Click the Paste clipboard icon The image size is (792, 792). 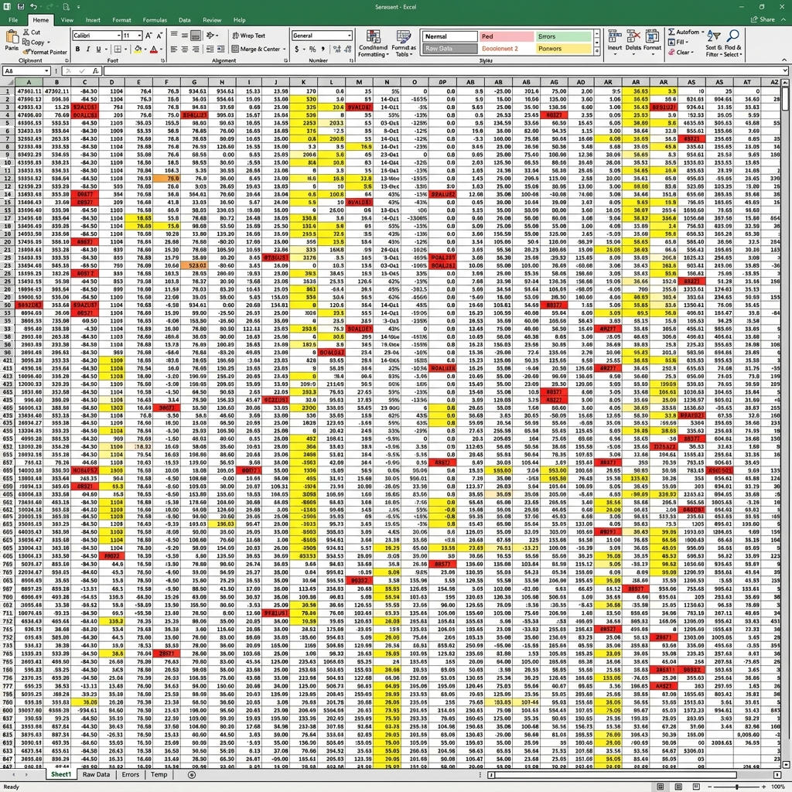pyautogui.click(x=12, y=37)
